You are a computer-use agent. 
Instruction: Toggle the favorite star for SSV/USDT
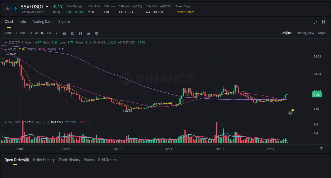(7, 9)
